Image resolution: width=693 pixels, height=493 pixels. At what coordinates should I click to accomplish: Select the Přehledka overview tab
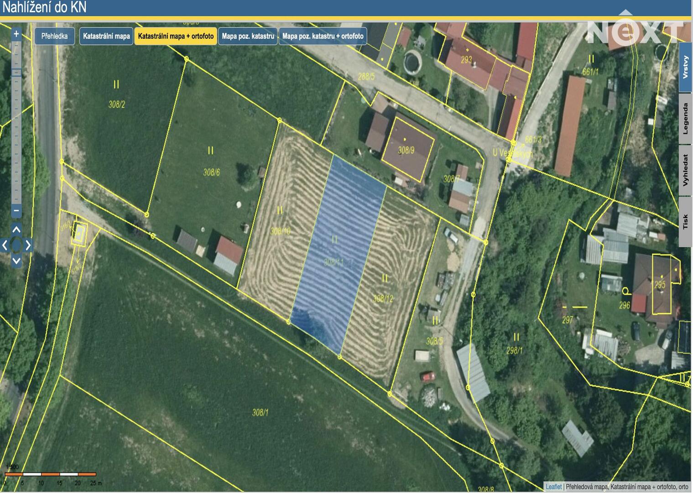click(x=54, y=36)
